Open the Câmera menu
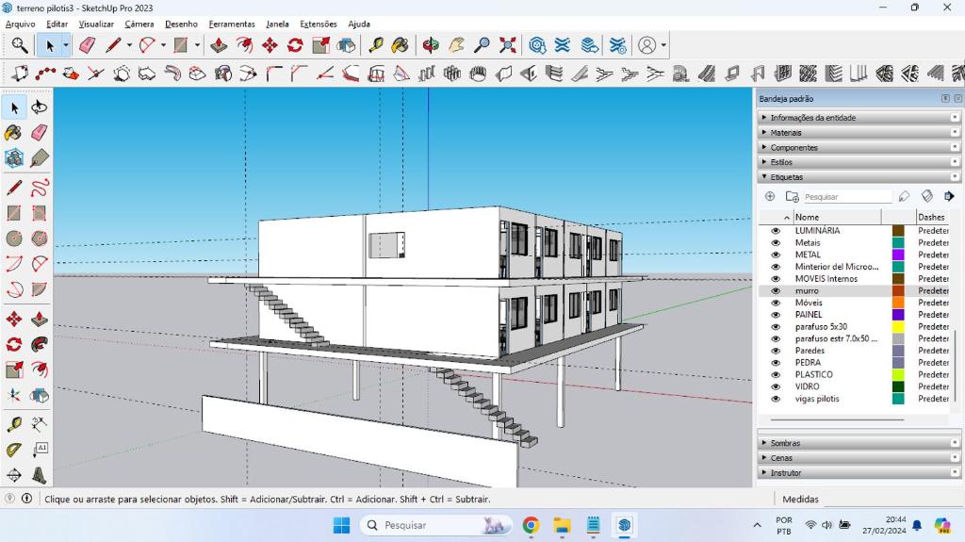Image resolution: width=965 pixels, height=542 pixels. click(x=139, y=24)
